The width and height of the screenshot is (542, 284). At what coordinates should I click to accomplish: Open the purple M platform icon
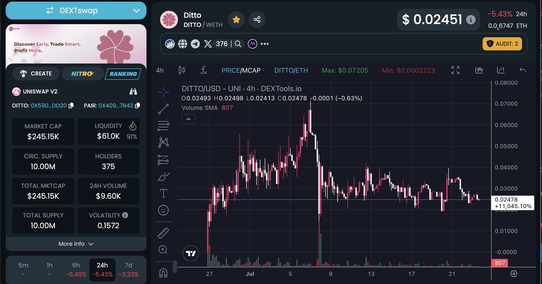[x=252, y=44]
